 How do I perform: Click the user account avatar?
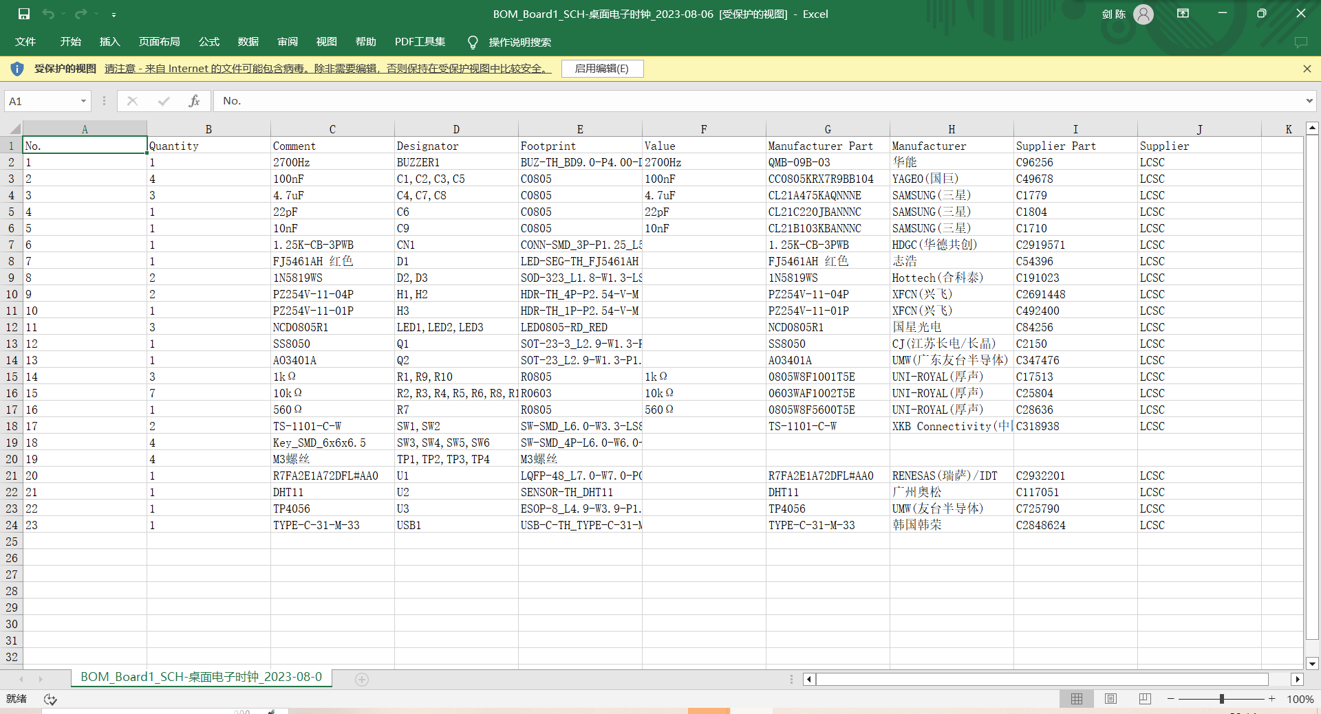[1143, 14]
